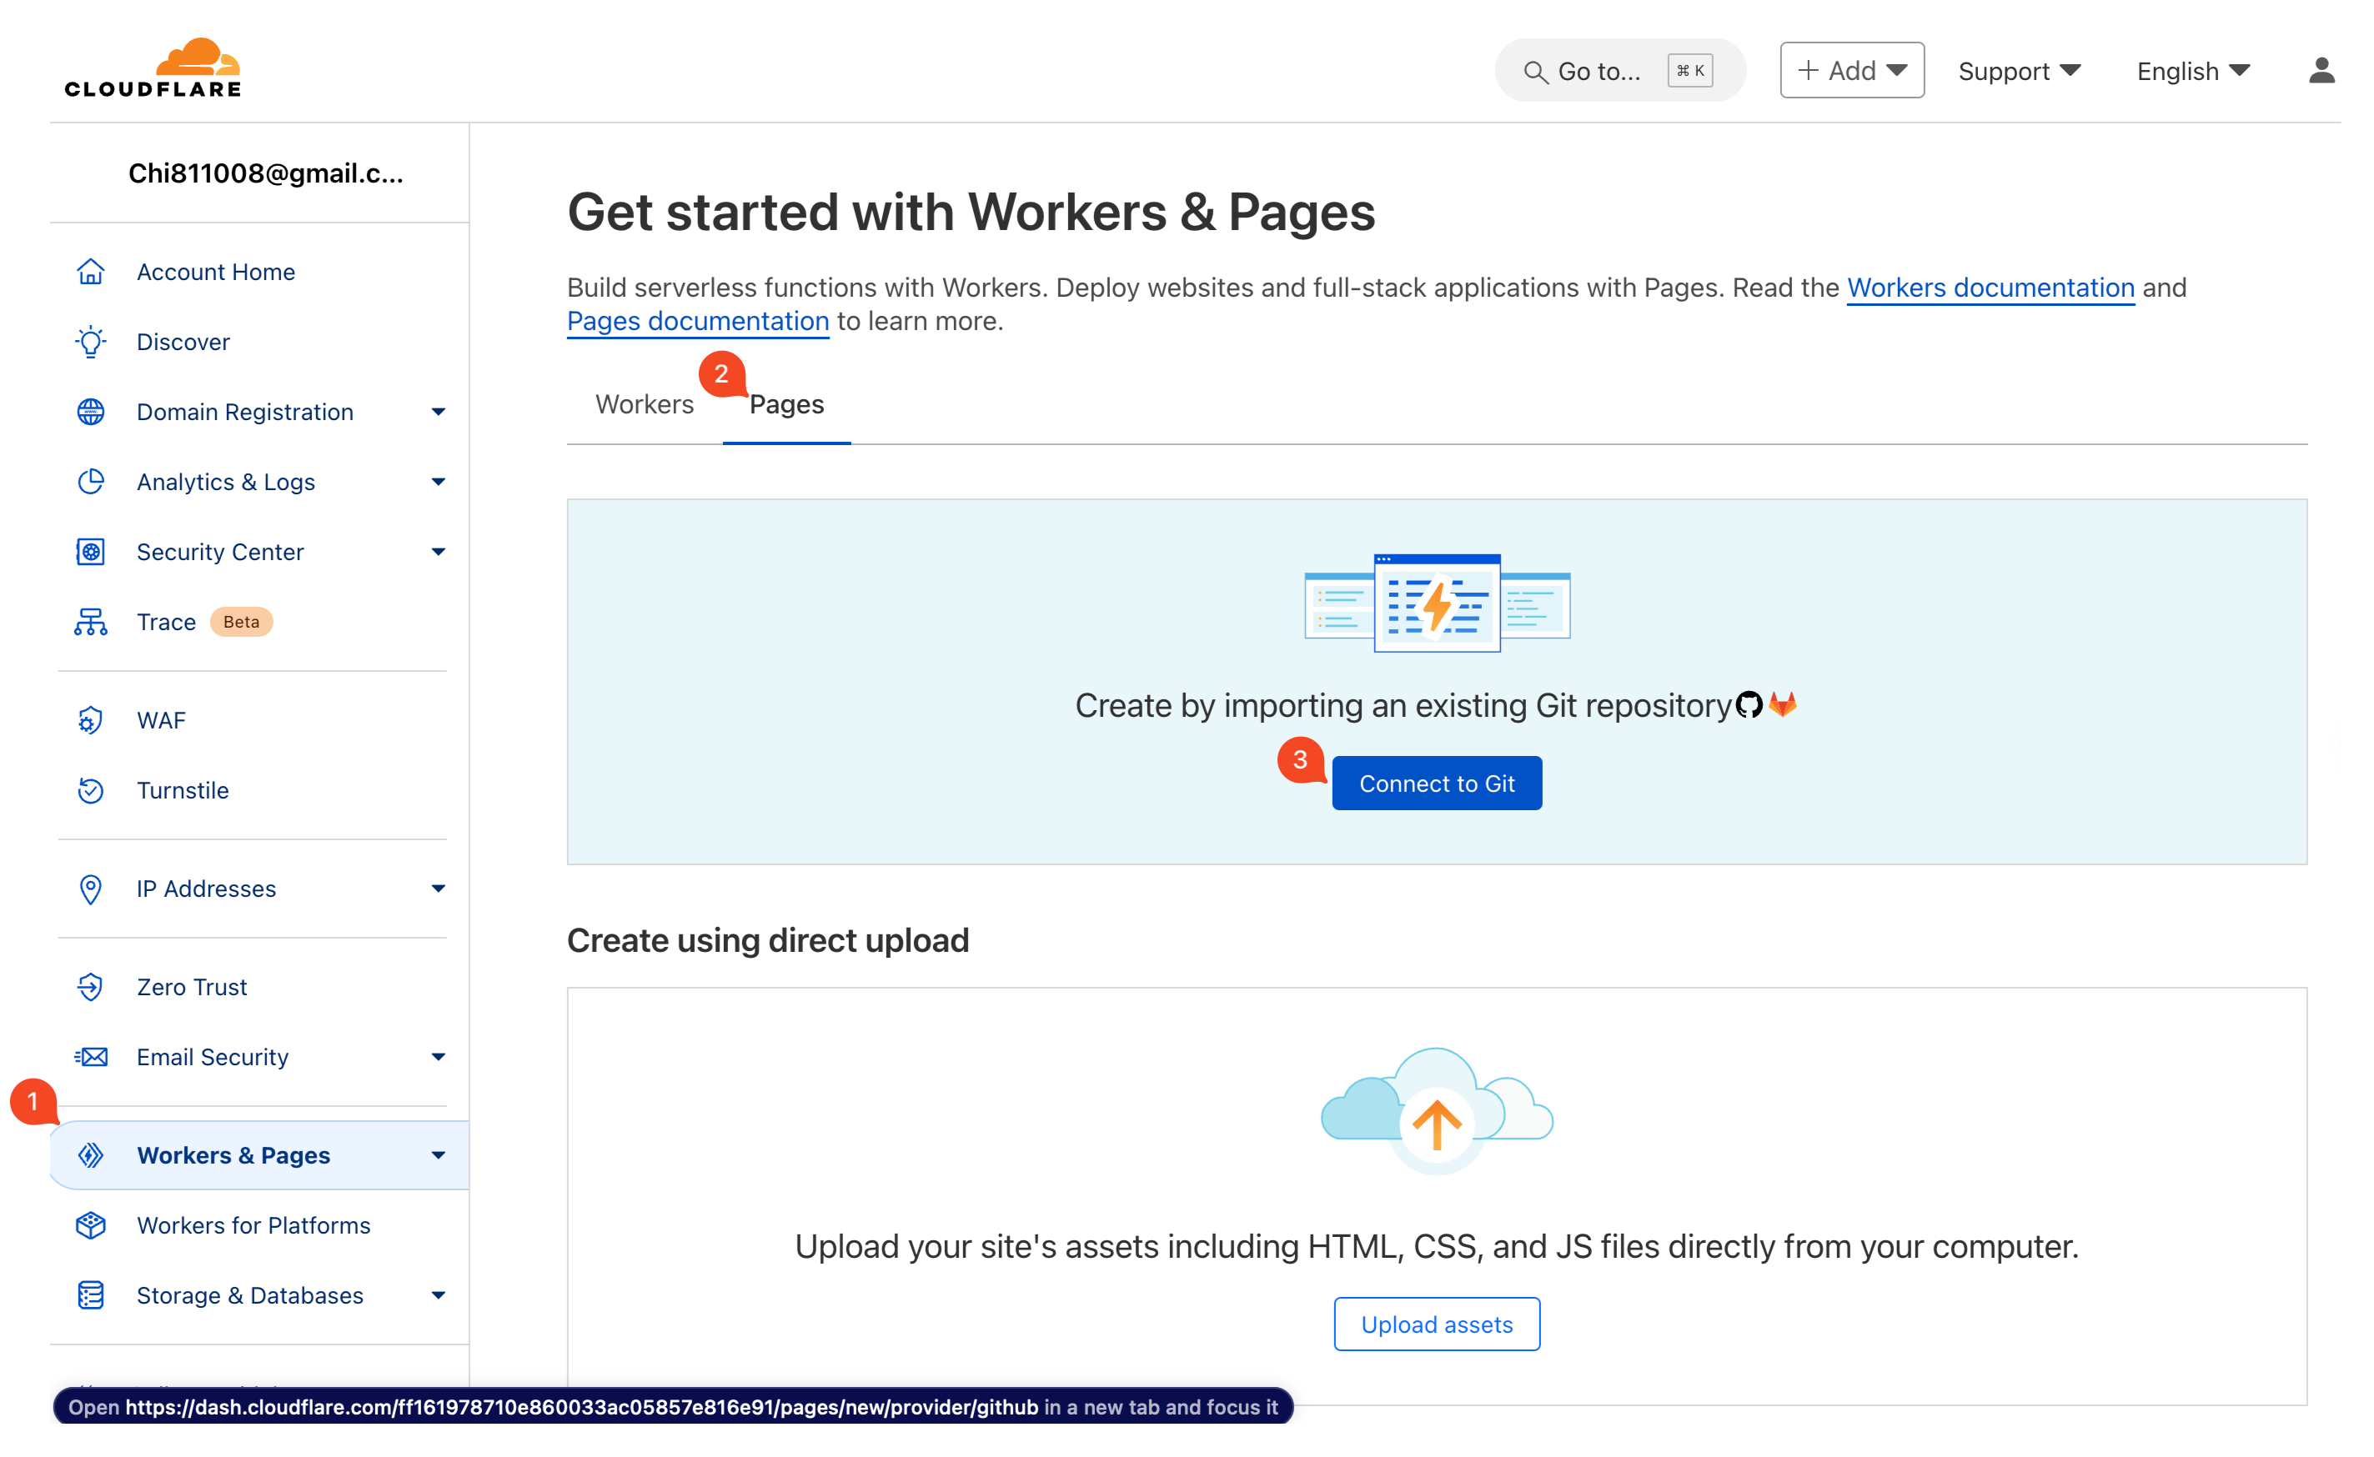The width and height of the screenshot is (2374, 1457).
Task: Expand the Storage & Databases arrow
Action: tap(439, 1295)
